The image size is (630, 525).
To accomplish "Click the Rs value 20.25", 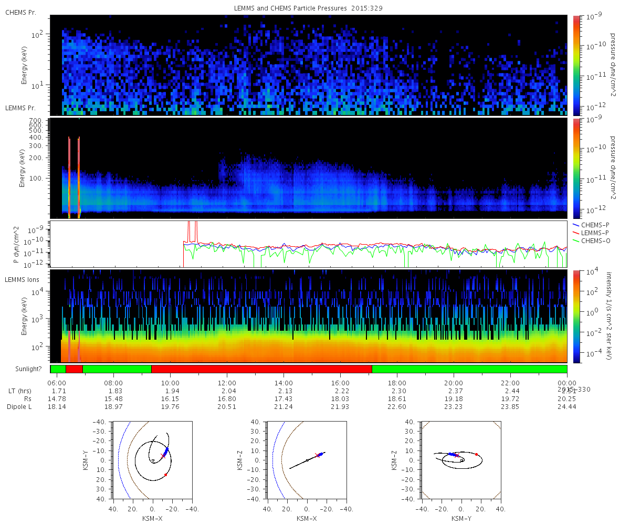I will 567,399.
